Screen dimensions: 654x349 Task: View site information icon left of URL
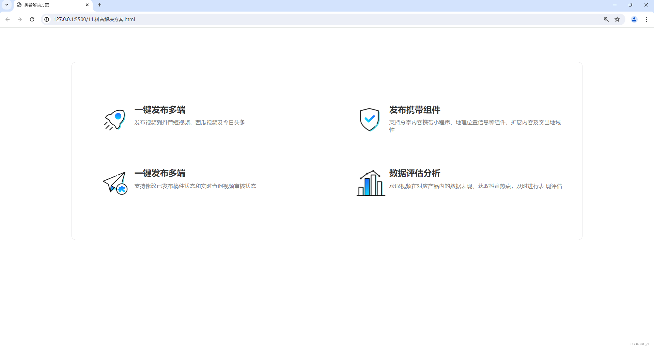(47, 19)
